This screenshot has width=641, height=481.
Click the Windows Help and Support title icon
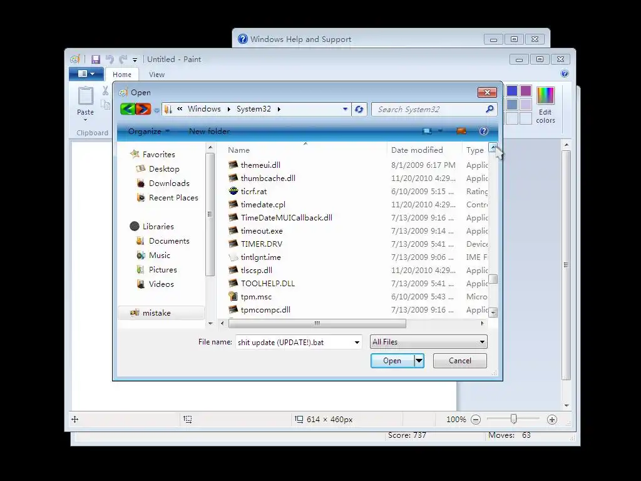click(x=243, y=39)
